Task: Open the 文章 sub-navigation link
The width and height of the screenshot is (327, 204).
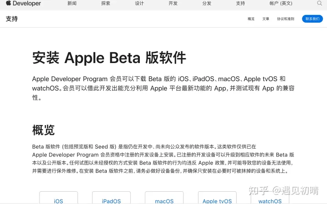Action: 266,19
